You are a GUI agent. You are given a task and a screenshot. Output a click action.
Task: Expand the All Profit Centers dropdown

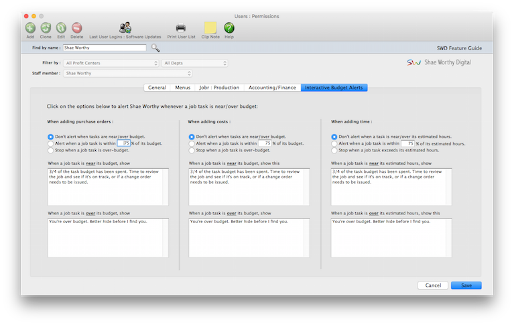[111, 63]
